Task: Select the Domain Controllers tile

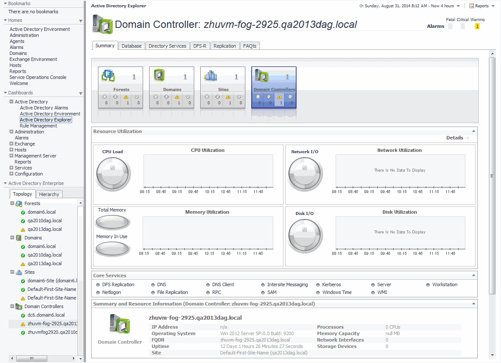Action: 274,88
